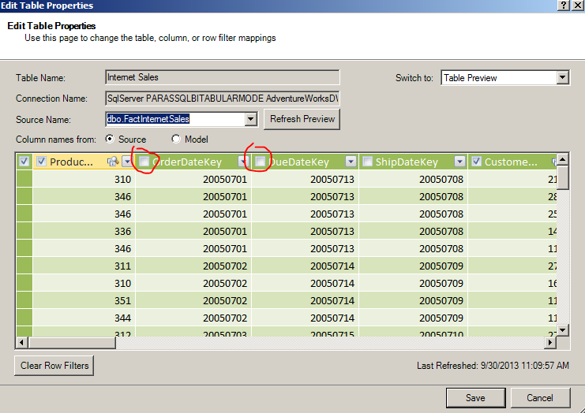This screenshot has width=585, height=413.
Task: Click the horizontal scrollbar thumb
Action: (72, 342)
